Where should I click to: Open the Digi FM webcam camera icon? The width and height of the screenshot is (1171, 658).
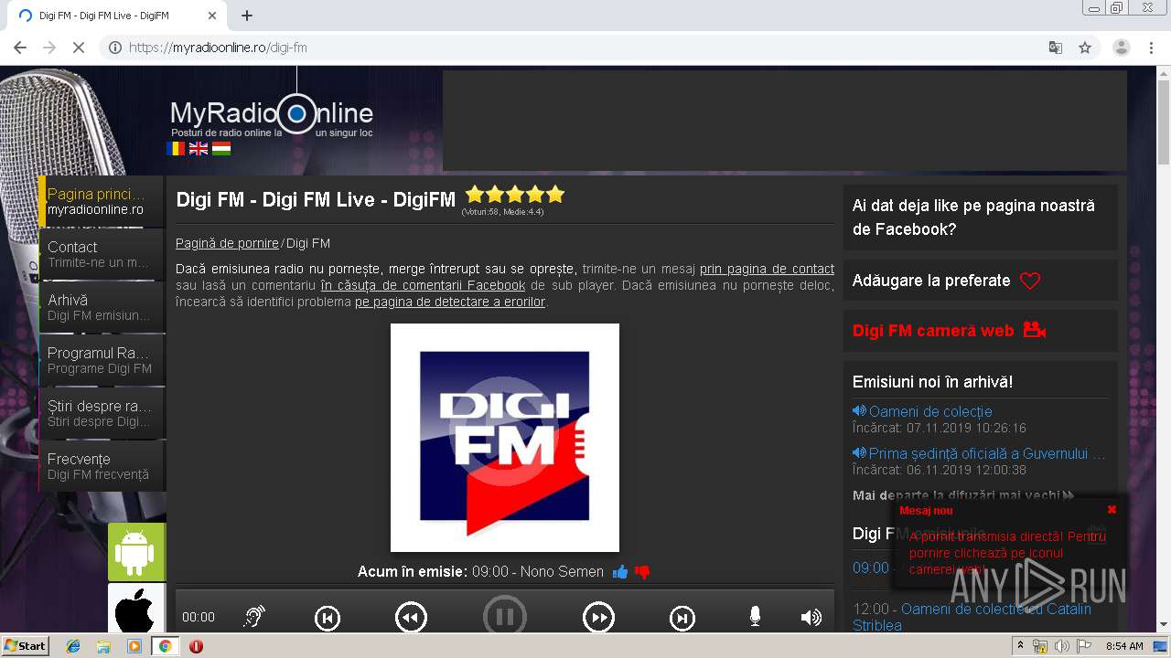[x=1035, y=330]
